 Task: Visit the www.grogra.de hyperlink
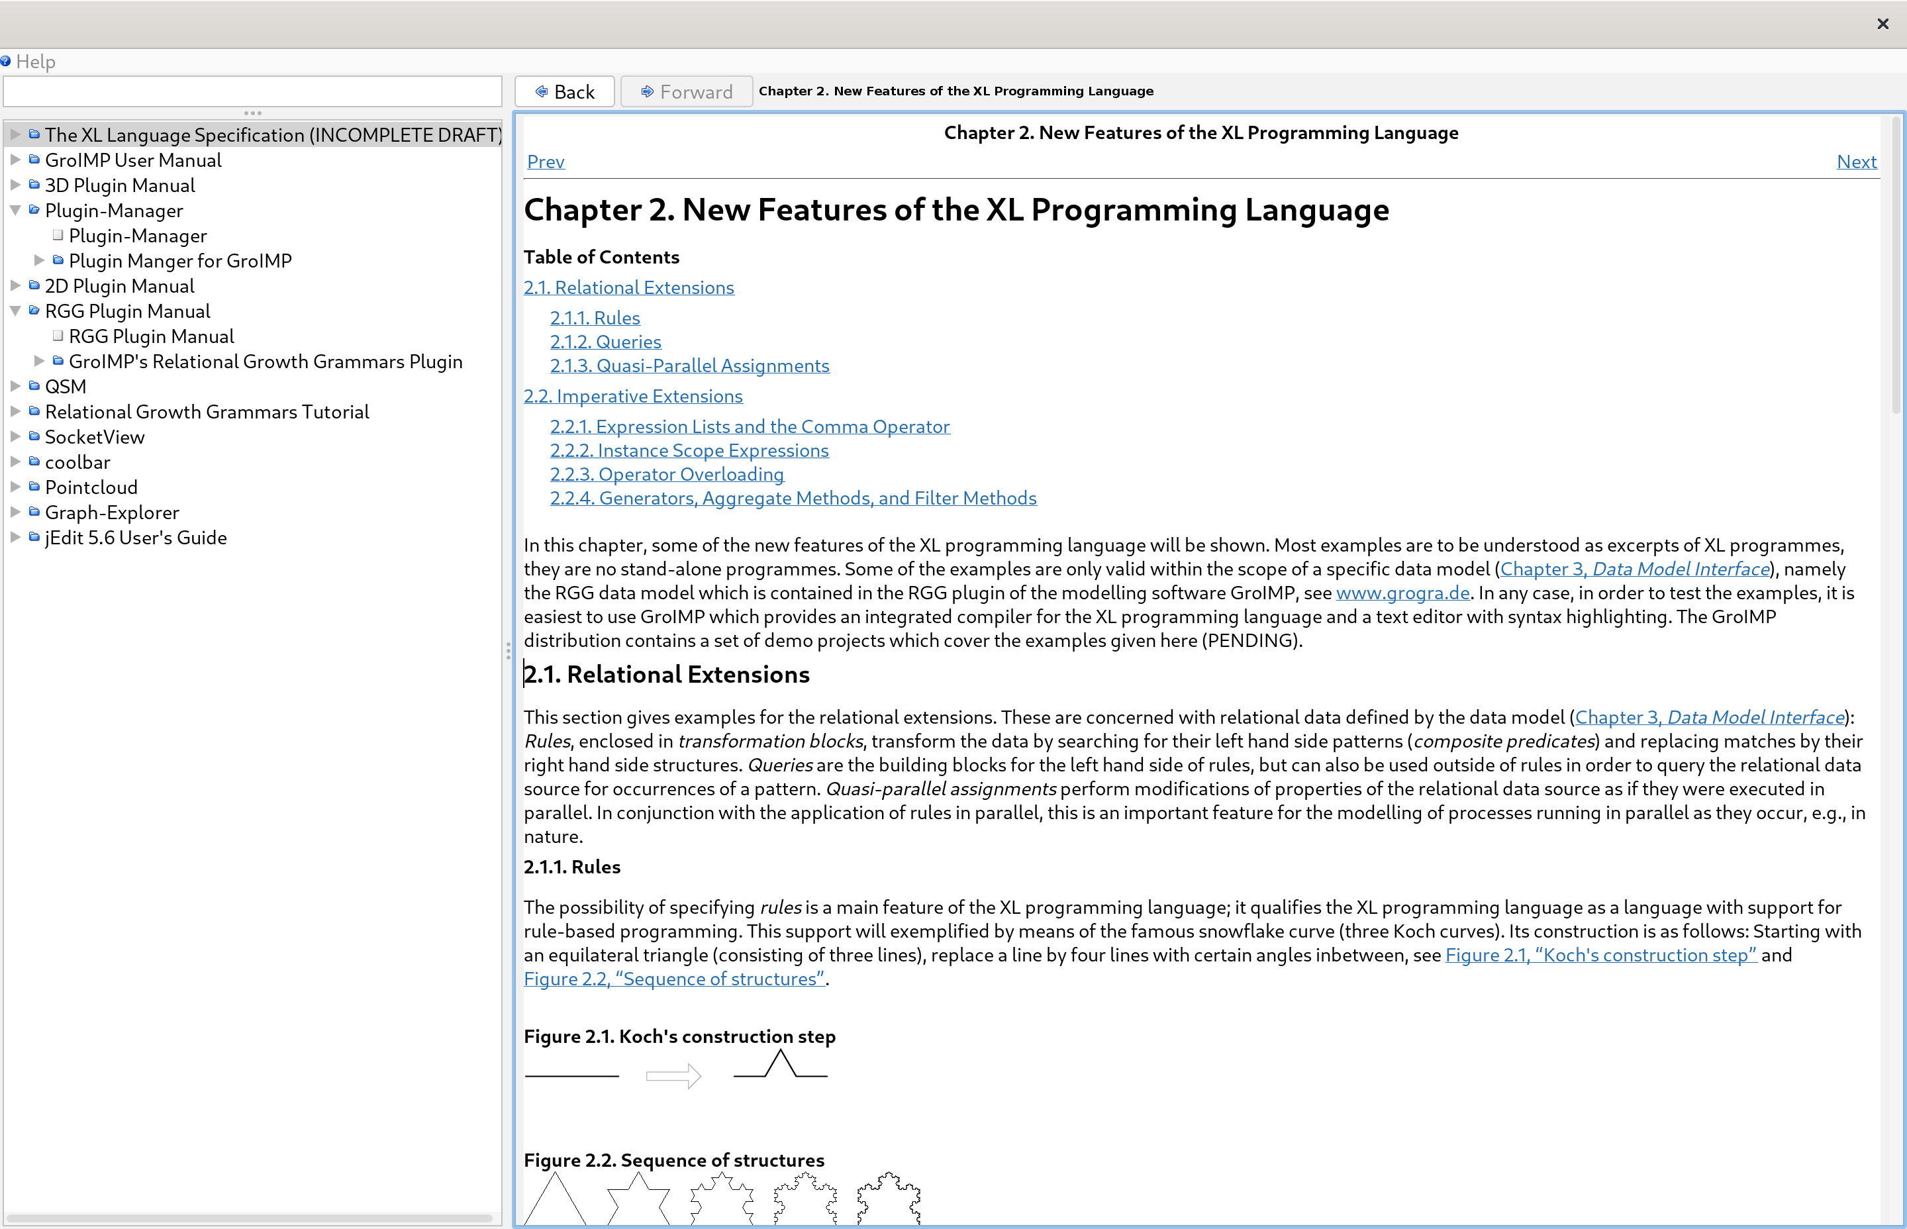pyautogui.click(x=1402, y=593)
